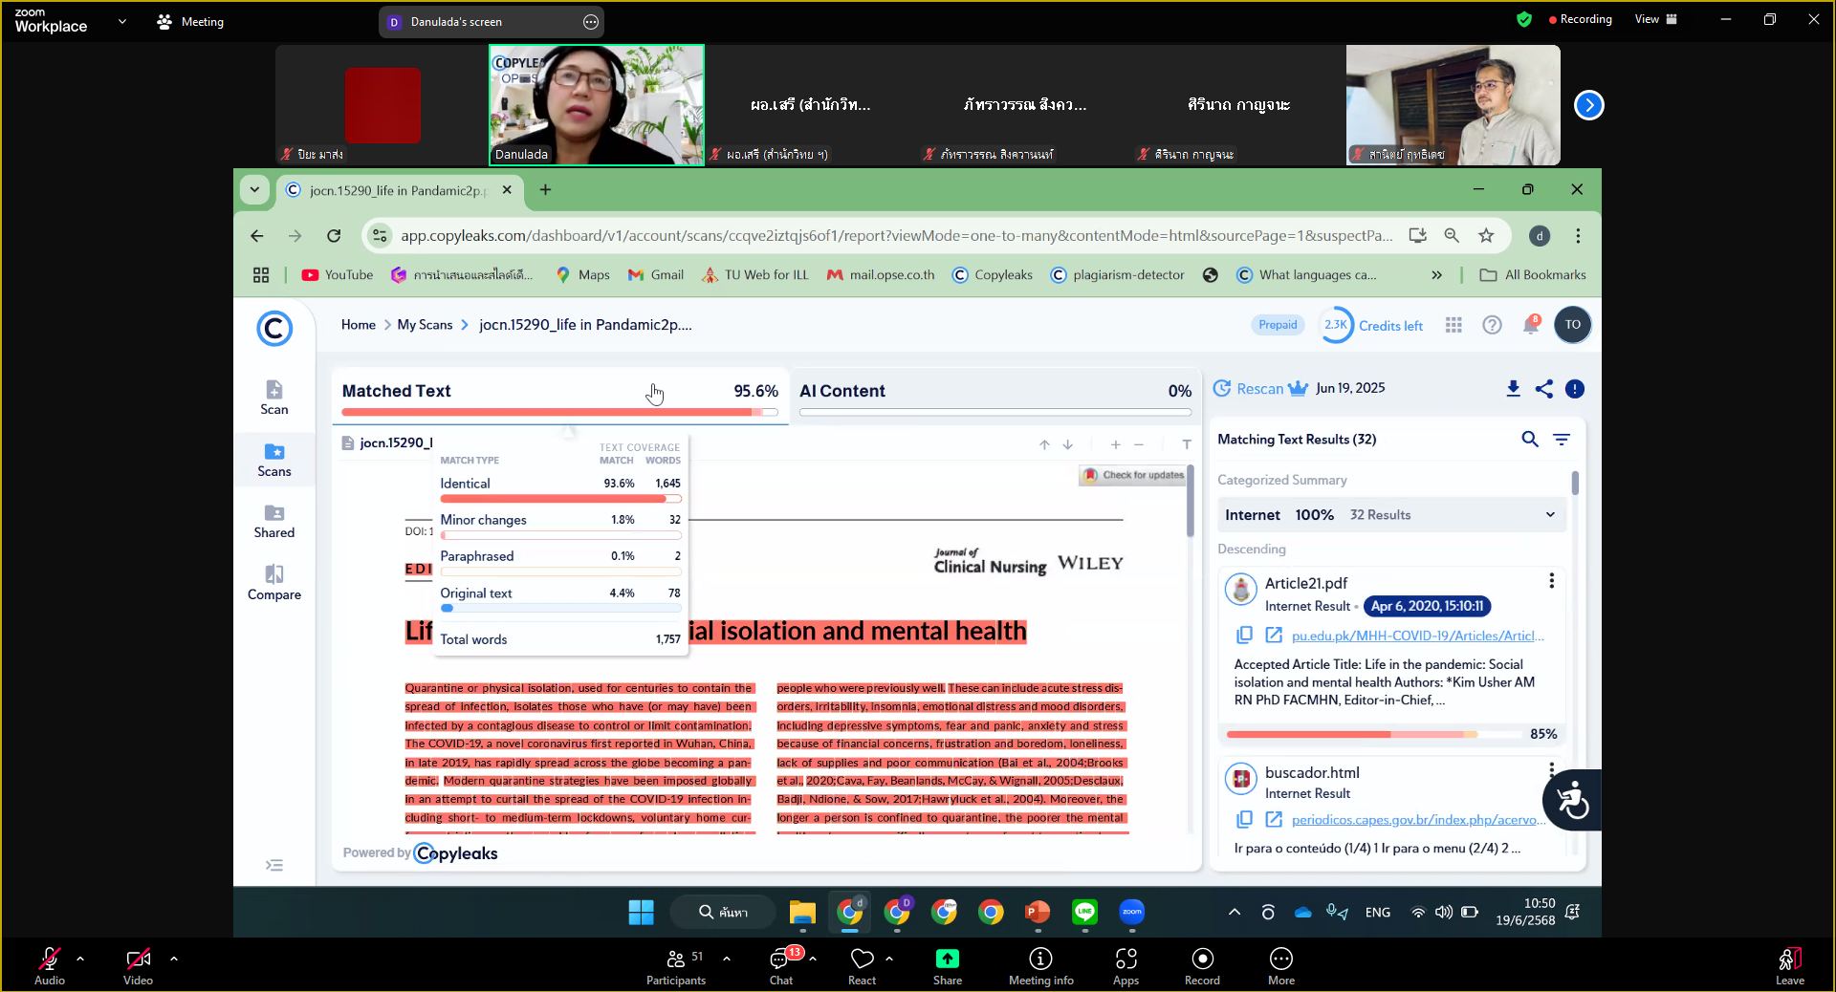
Task: Open participants options caret in Zoom
Action: (727, 958)
